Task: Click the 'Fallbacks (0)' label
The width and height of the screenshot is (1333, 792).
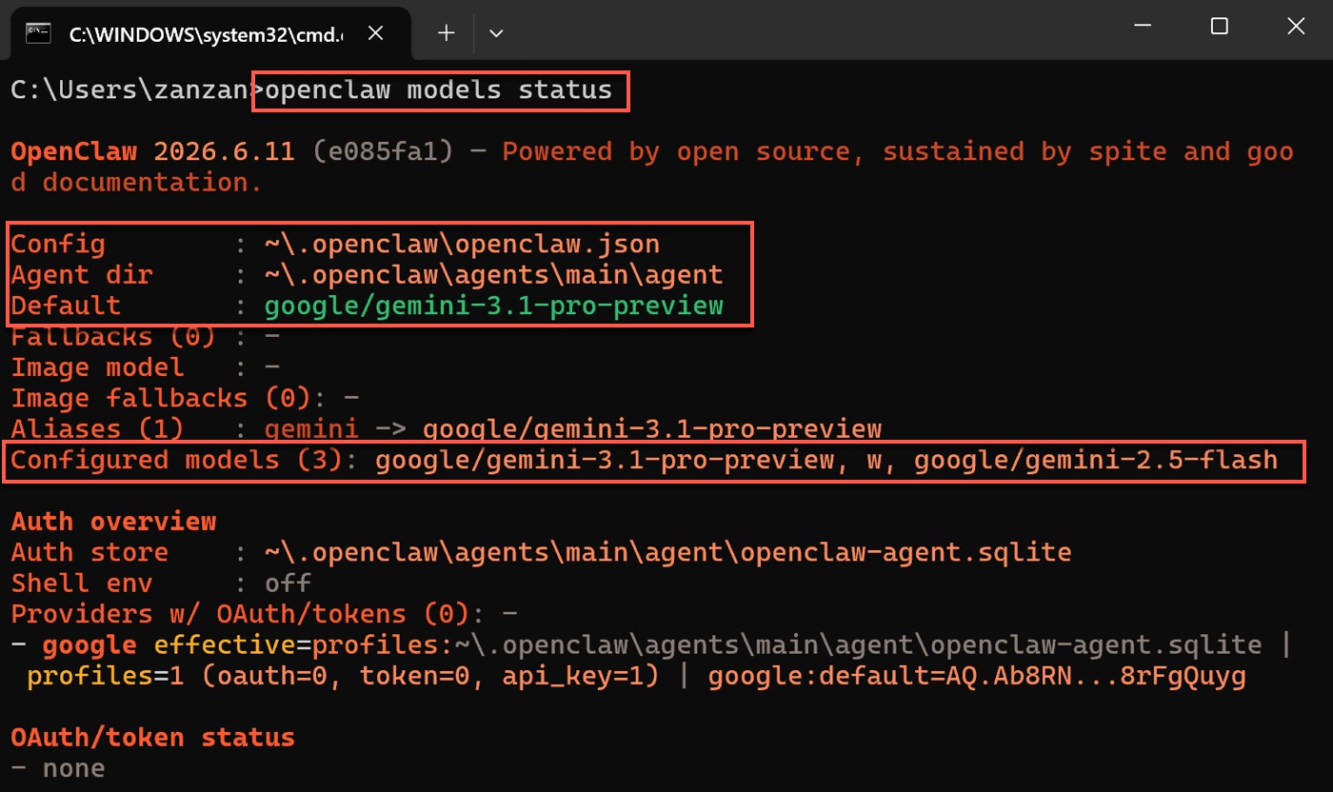Action: (113, 337)
